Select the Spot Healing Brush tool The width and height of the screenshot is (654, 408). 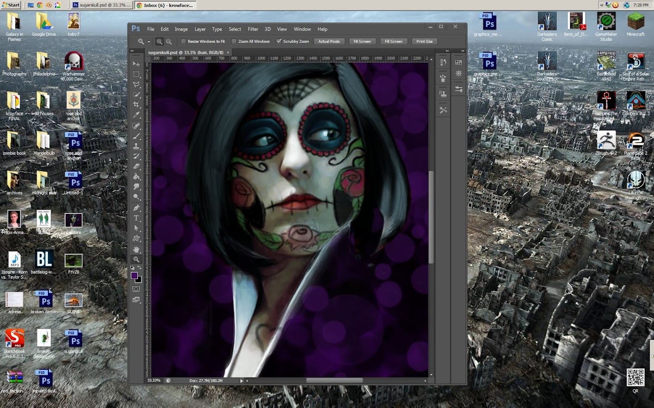[x=136, y=126]
